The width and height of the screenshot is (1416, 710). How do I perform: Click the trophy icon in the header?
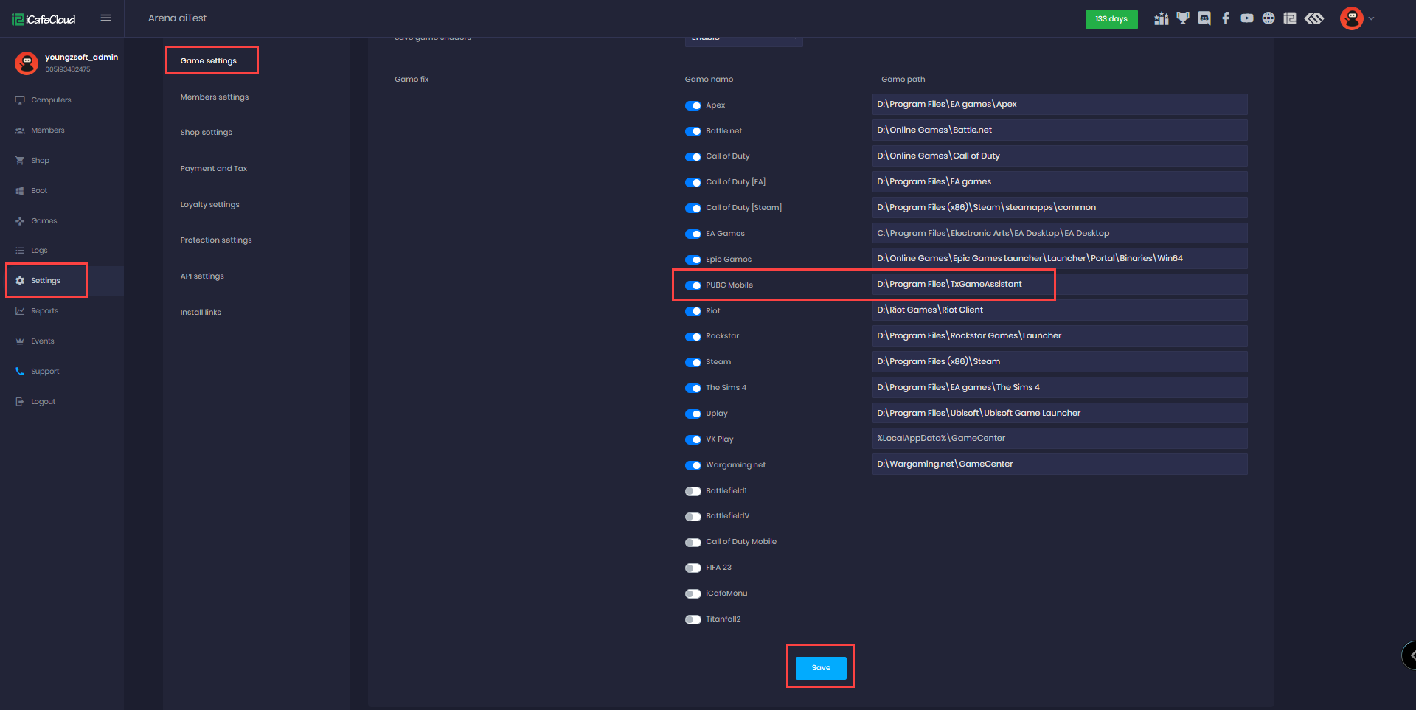pos(1183,18)
